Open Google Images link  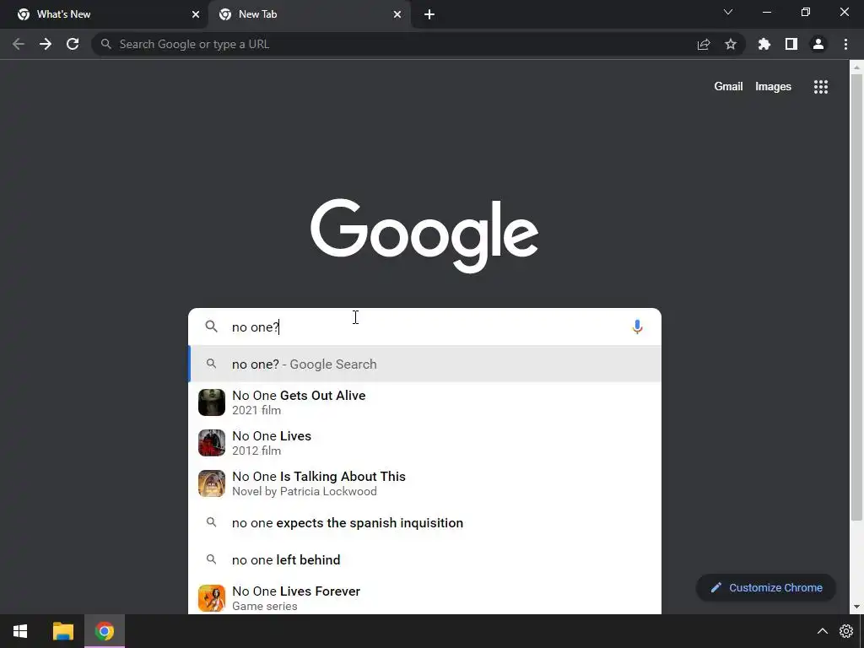(773, 87)
